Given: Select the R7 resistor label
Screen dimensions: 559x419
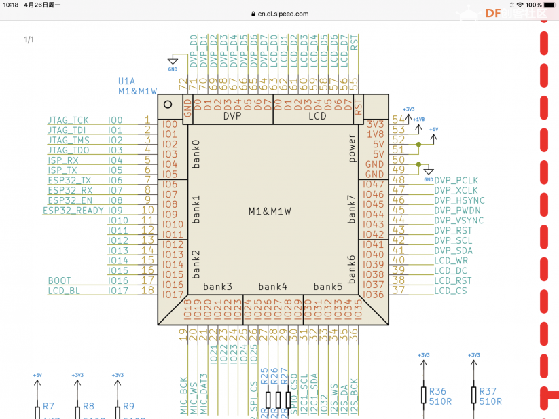Looking at the screenshot, I should (48, 406).
